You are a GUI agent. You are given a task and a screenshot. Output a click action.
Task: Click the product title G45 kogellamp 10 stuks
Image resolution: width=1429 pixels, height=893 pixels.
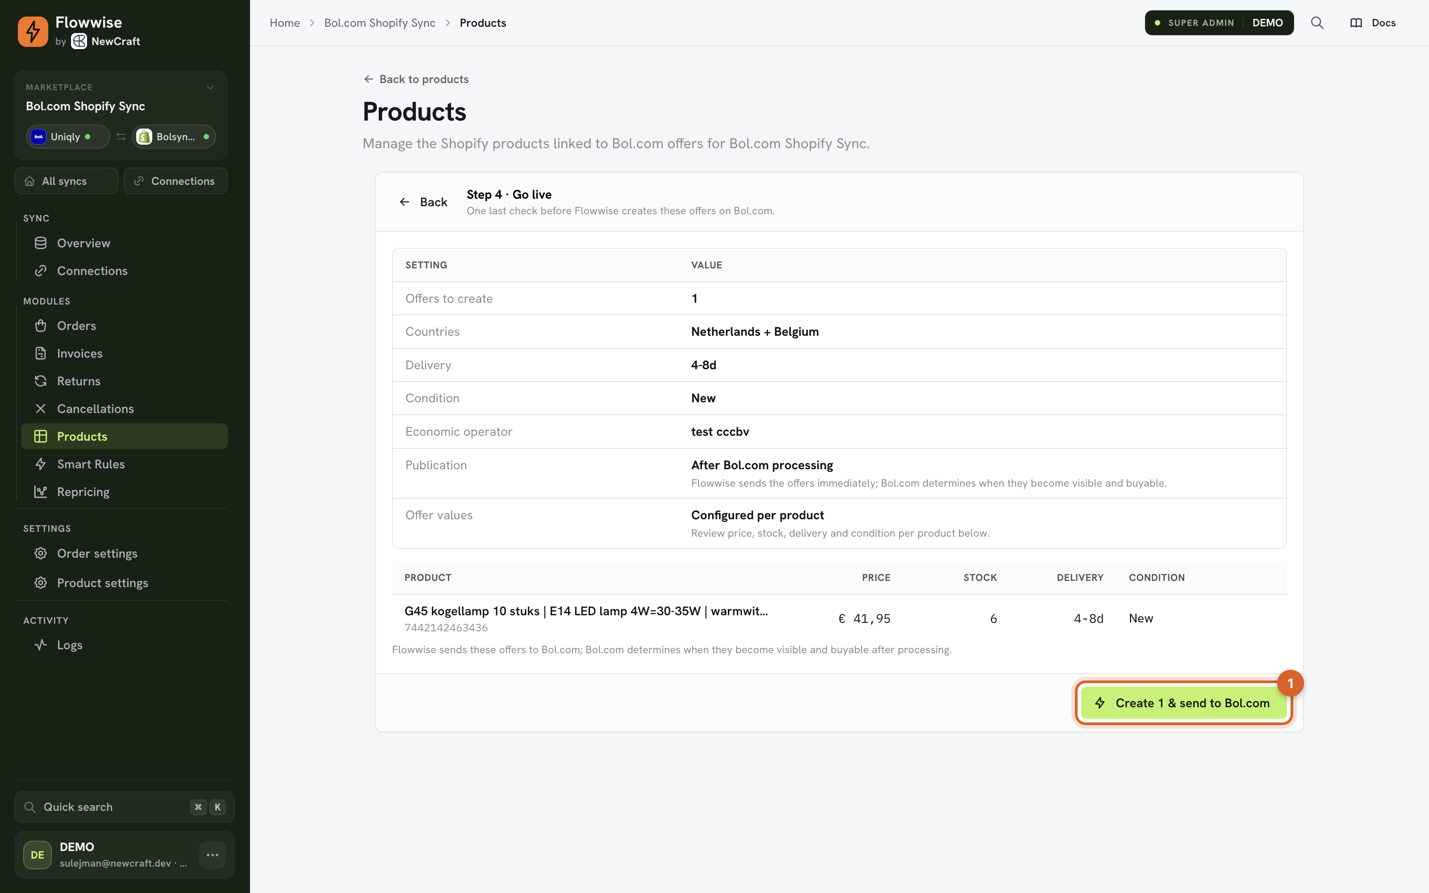pyautogui.click(x=586, y=611)
